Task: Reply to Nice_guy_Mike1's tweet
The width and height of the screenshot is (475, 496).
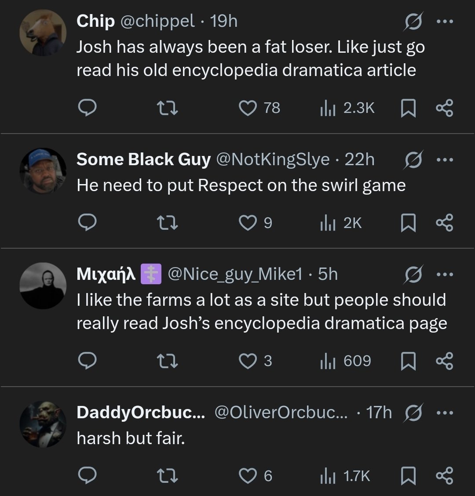Action: 87,361
